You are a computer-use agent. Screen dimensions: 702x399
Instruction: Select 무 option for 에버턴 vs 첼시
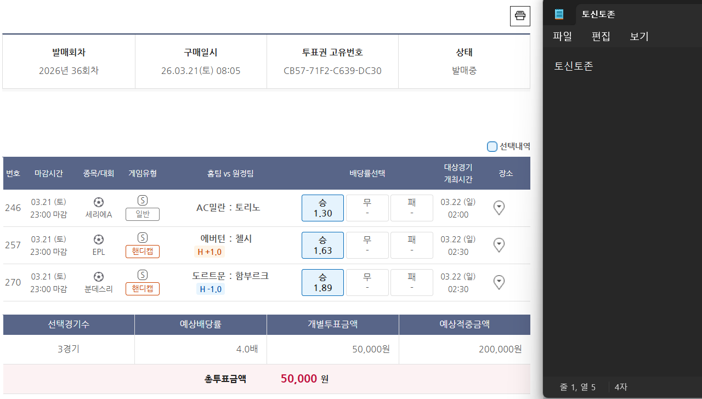coord(367,246)
